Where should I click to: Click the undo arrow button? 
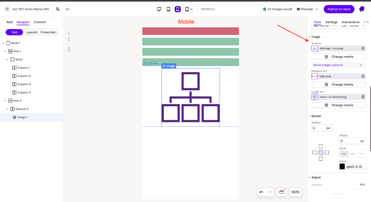pyautogui.click(x=261, y=192)
